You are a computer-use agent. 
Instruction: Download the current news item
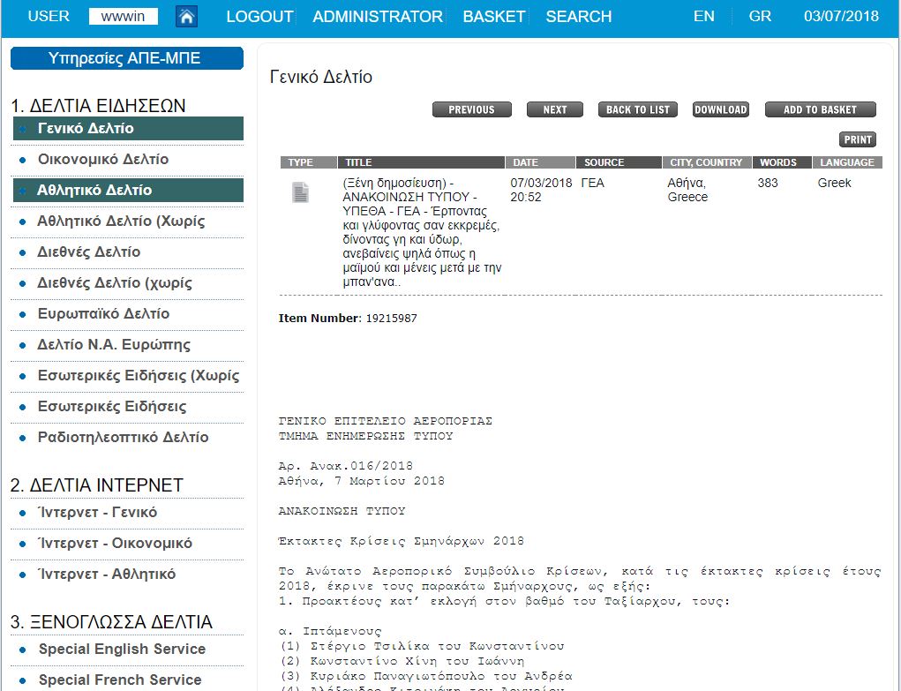coord(720,109)
